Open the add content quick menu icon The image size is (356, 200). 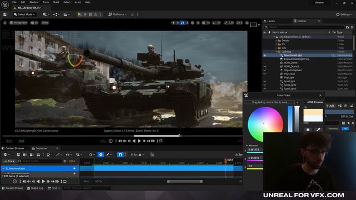[x=45, y=14]
